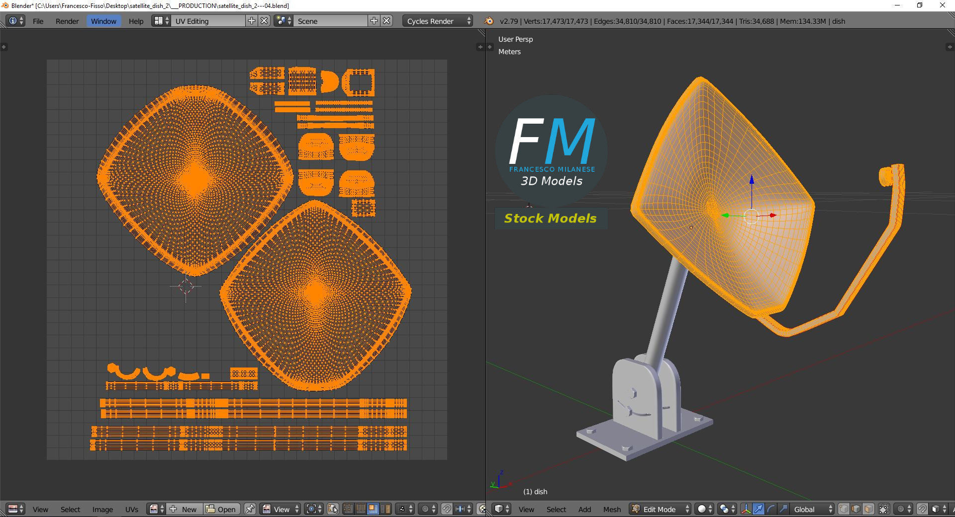The width and height of the screenshot is (955, 517).
Task: Click the Blender logo in info header
Action: coord(488,21)
